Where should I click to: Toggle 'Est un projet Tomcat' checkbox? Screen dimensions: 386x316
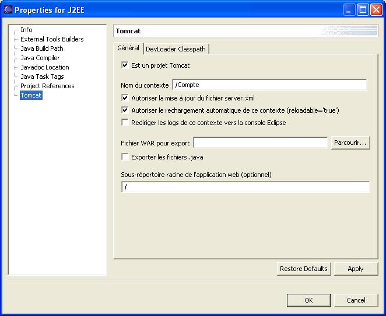[x=125, y=65]
